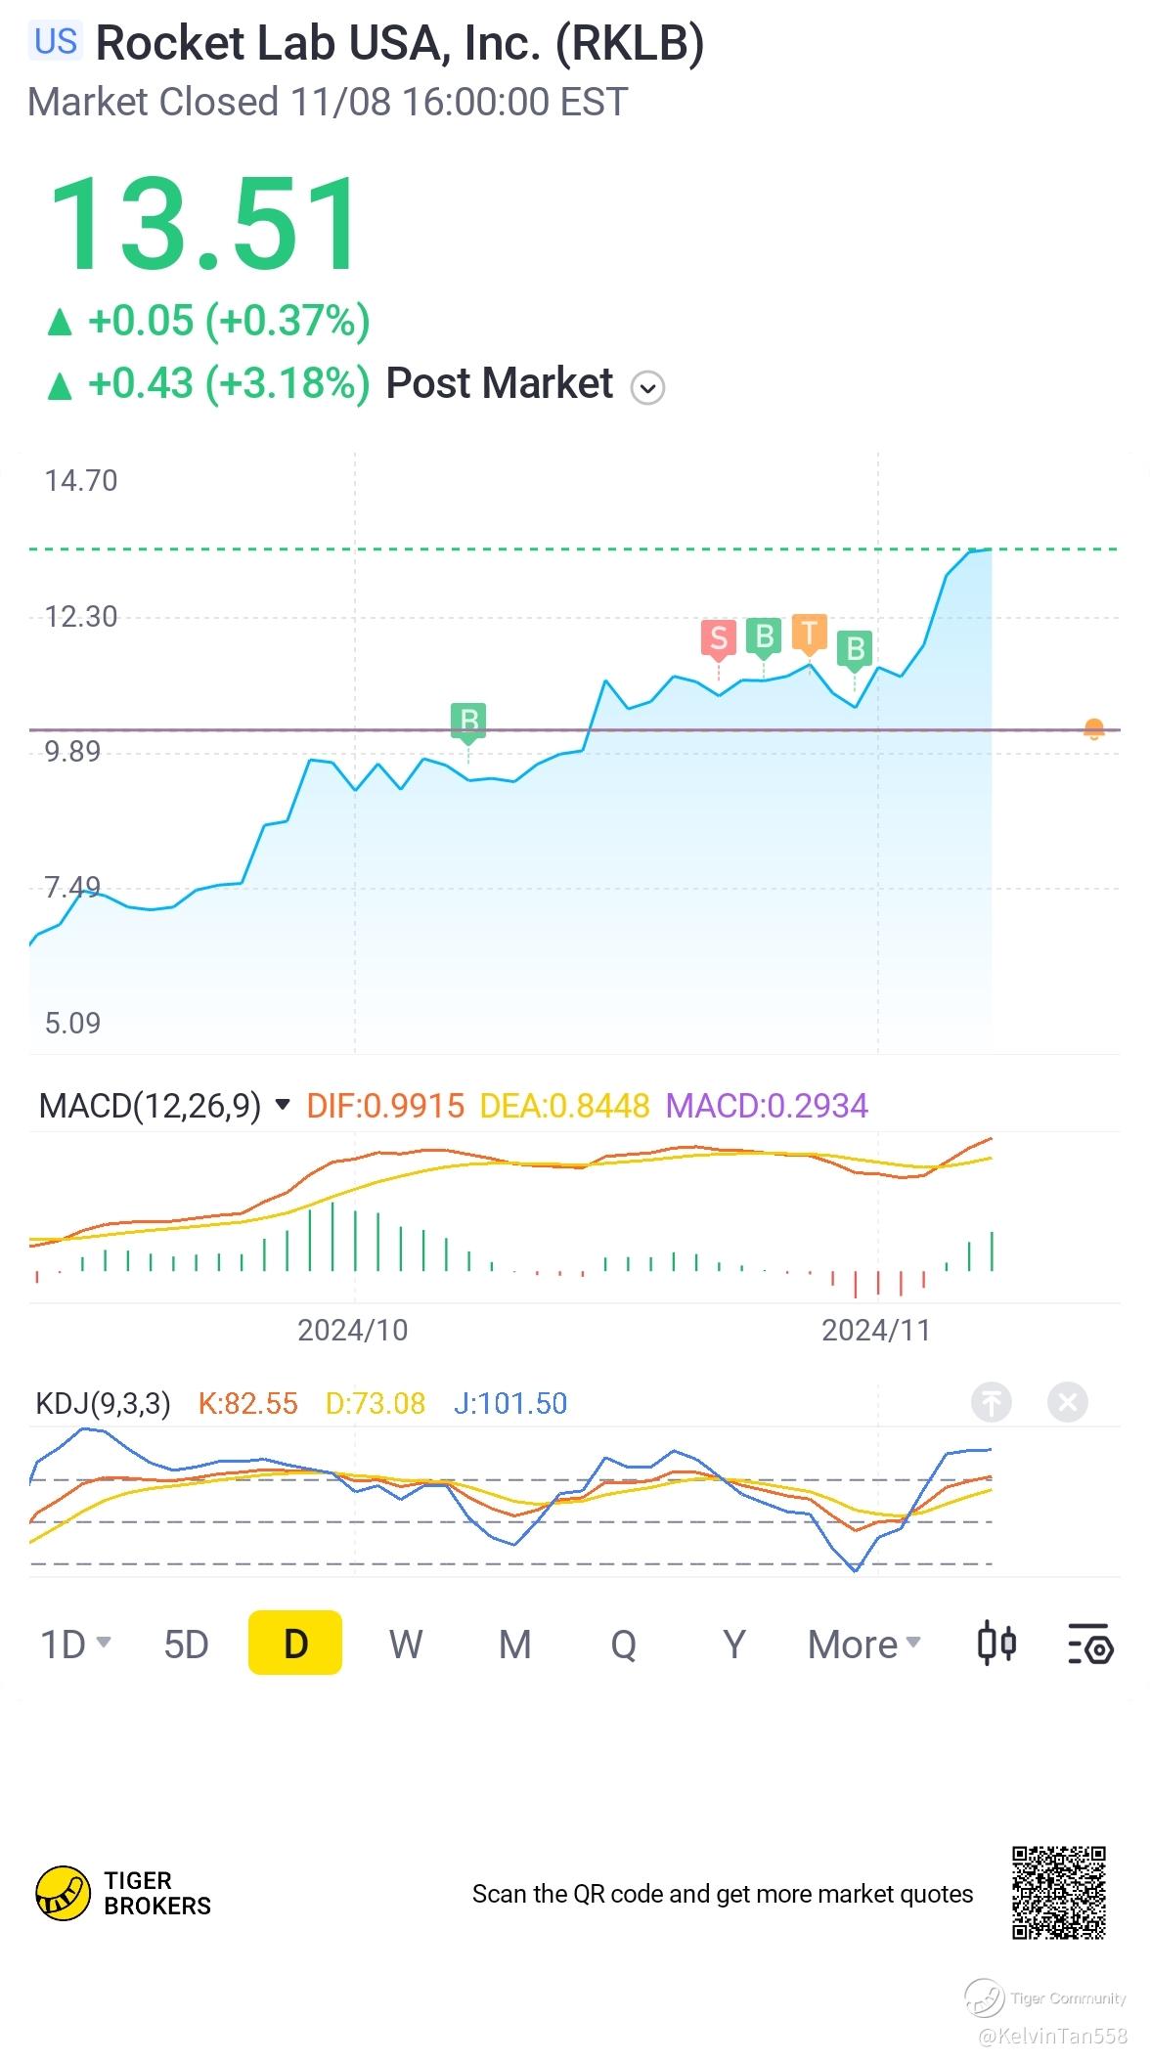Move the KDJ indicator panel up
This screenshot has height=2062, width=1150.
coord(991,1403)
